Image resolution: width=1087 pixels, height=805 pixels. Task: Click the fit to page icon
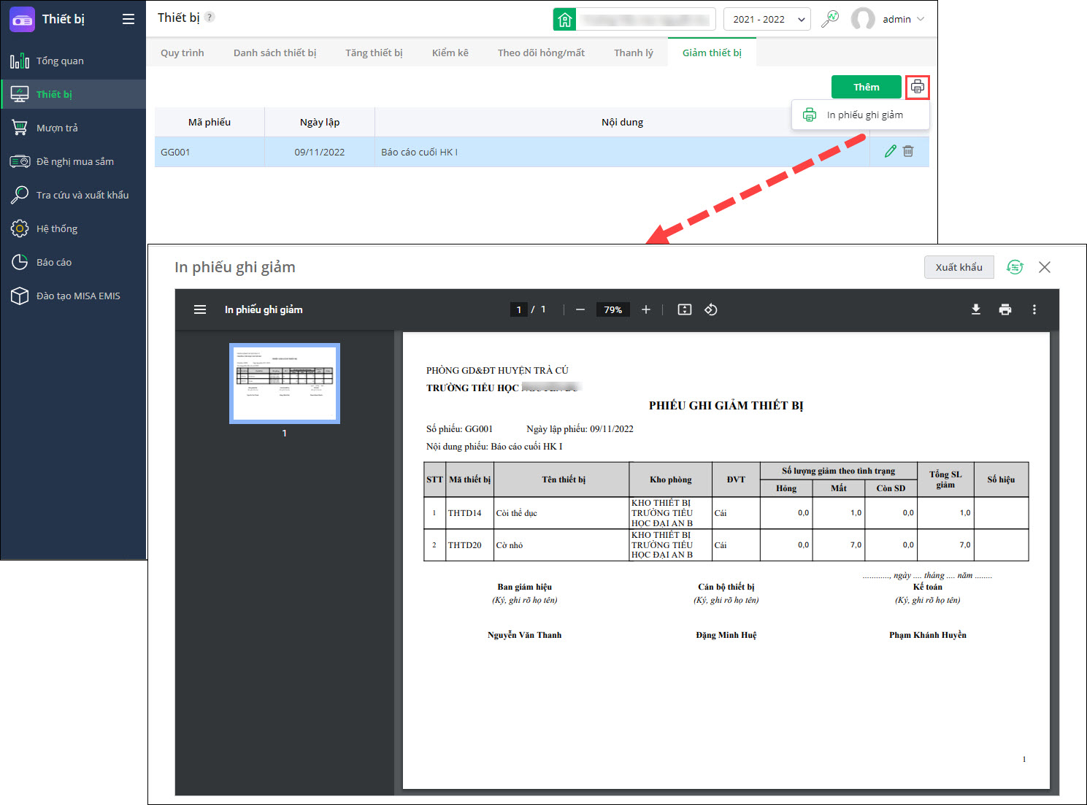[x=685, y=309]
